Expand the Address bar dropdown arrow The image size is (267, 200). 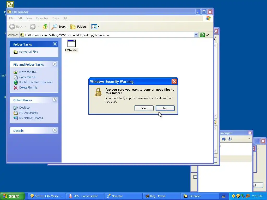tap(196, 35)
